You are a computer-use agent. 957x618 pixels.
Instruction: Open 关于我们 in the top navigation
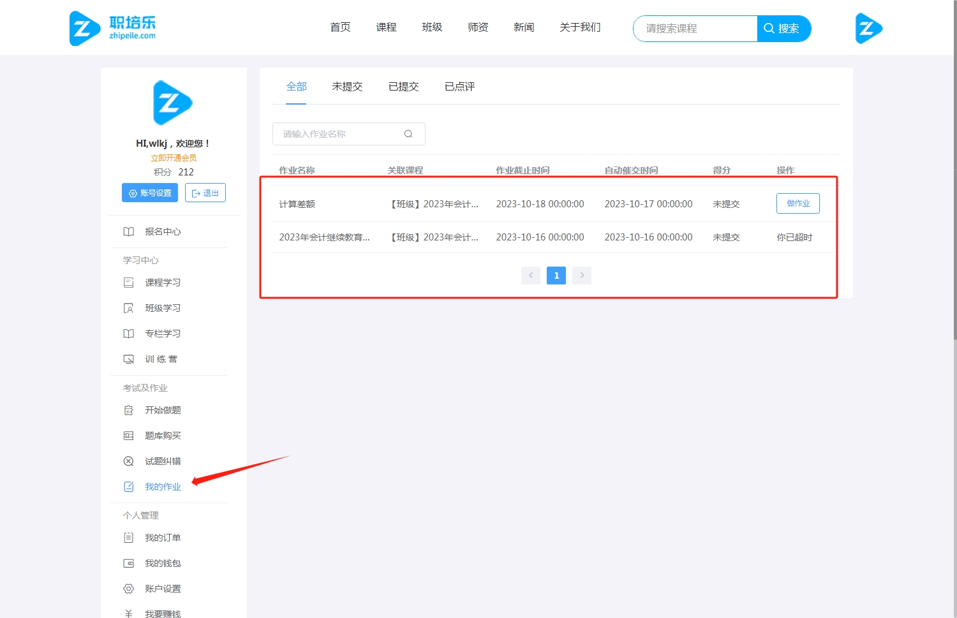581,27
